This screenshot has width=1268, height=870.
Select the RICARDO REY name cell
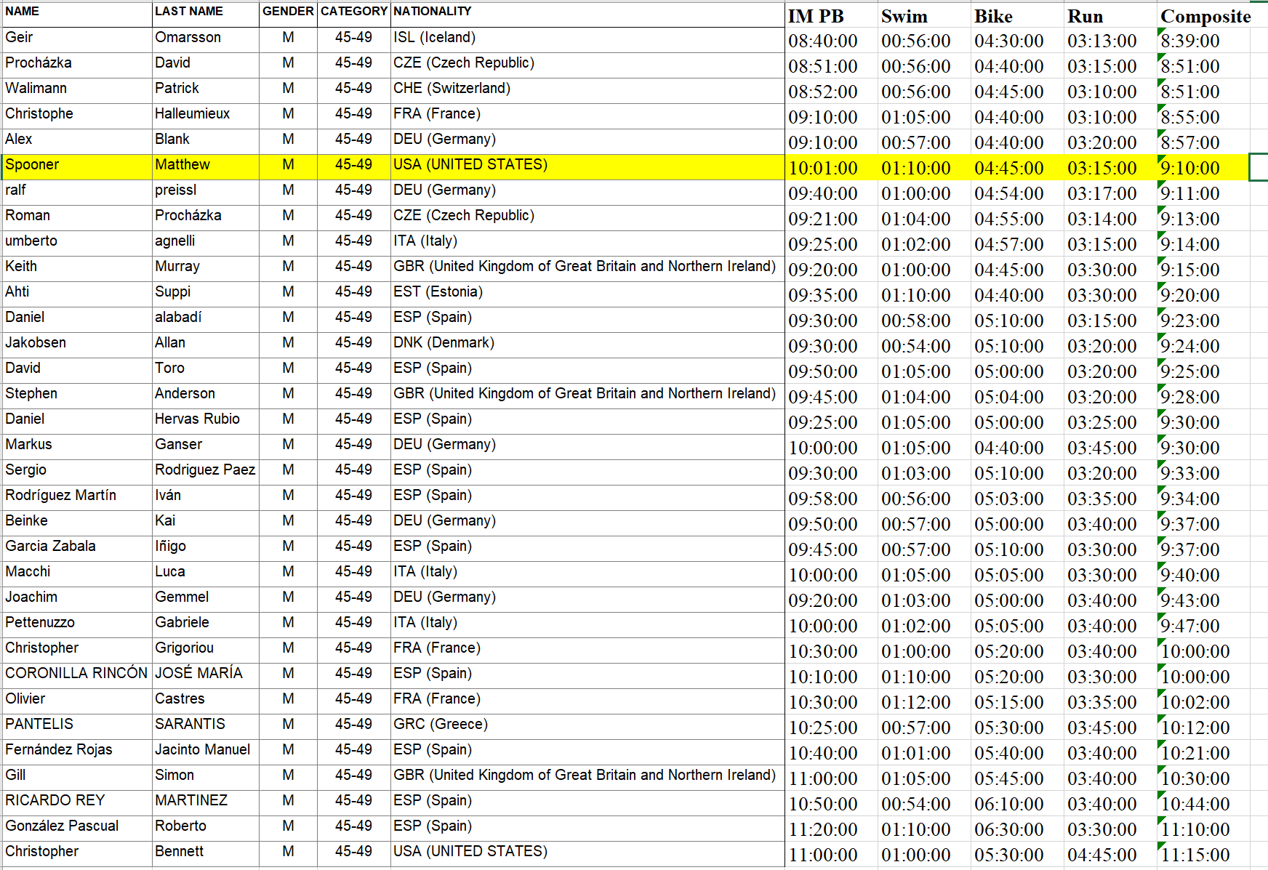[76, 803]
